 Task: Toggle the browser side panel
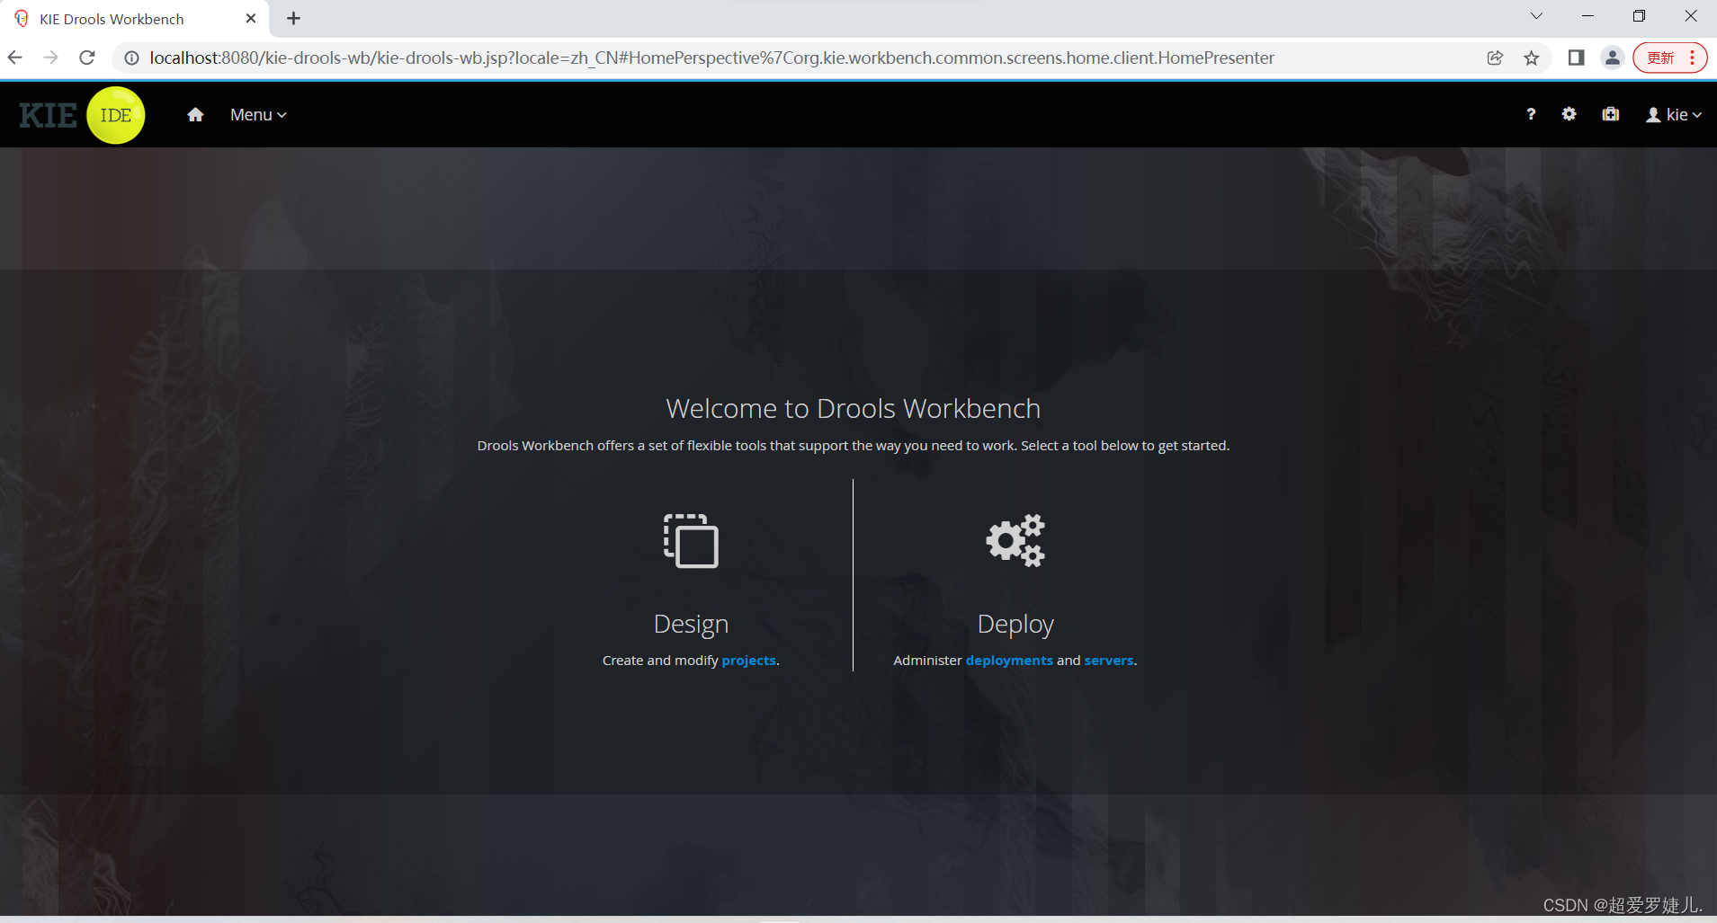[x=1576, y=58]
